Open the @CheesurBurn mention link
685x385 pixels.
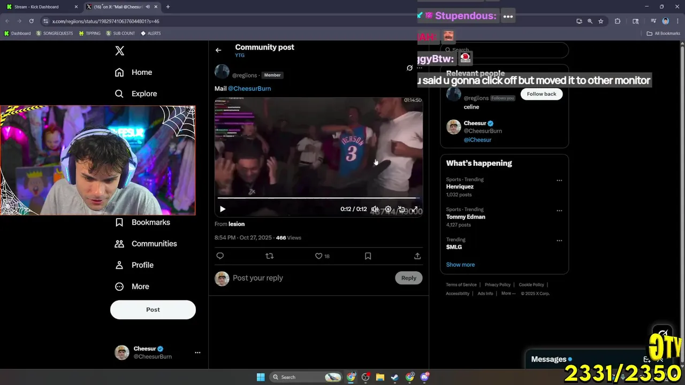click(249, 89)
